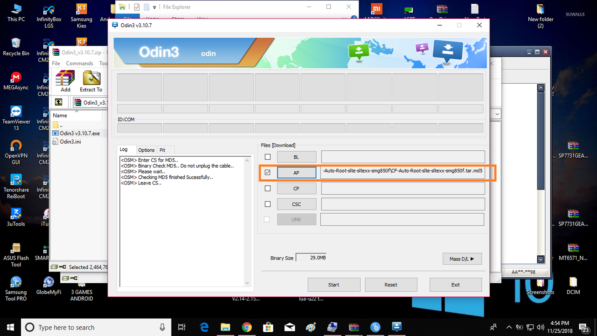Select the parent folder '..' row in WinRAR
Viewport: 597px width, 336px height.
[57, 125]
